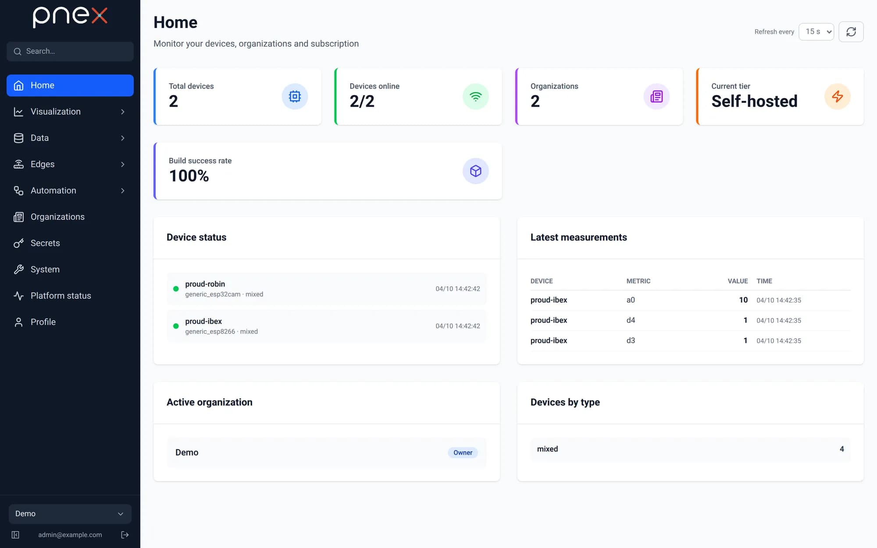Click the TIME column header
Image resolution: width=877 pixels, height=548 pixels.
764,281
